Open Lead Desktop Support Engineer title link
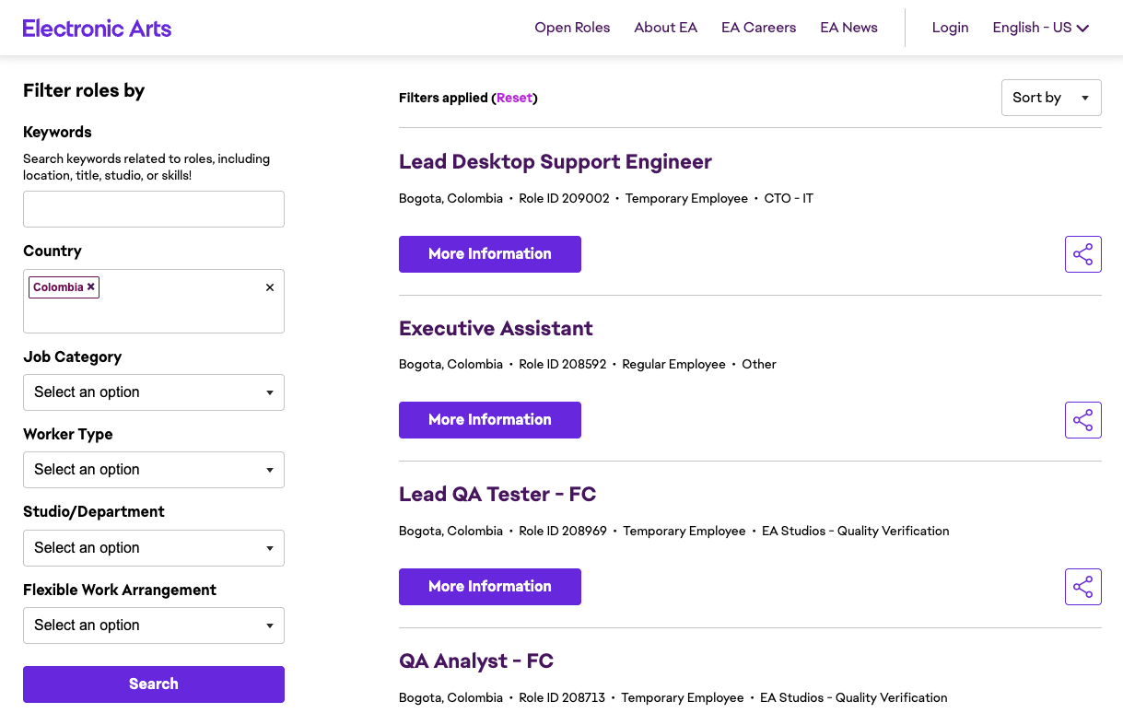This screenshot has width=1123, height=725. 556,162
